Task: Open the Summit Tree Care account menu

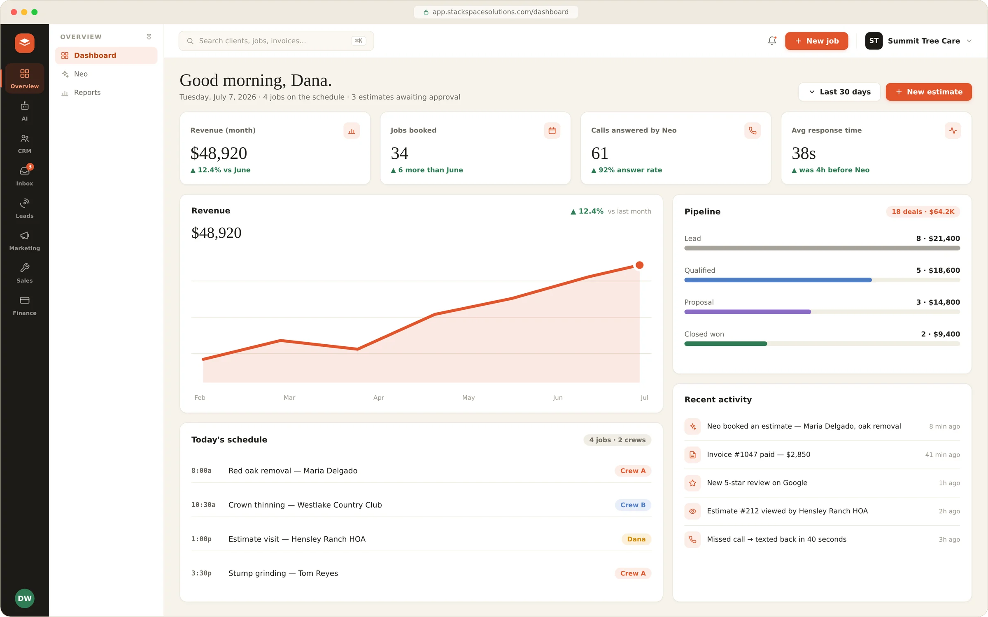Action: [919, 41]
